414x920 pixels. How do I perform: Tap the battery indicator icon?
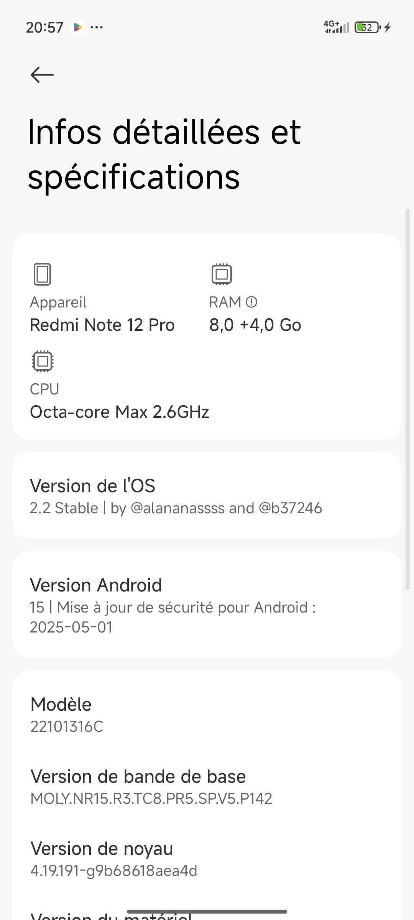(367, 27)
